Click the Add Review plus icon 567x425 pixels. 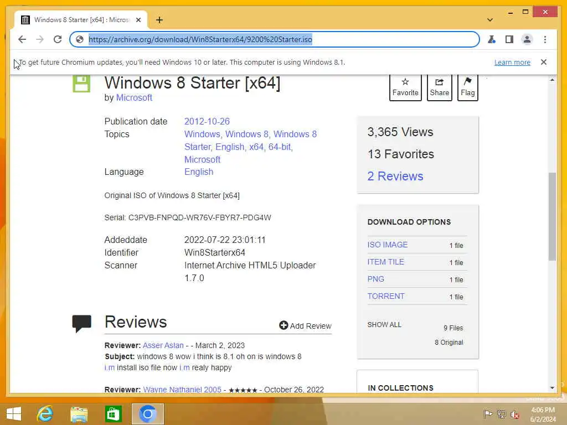tap(283, 325)
